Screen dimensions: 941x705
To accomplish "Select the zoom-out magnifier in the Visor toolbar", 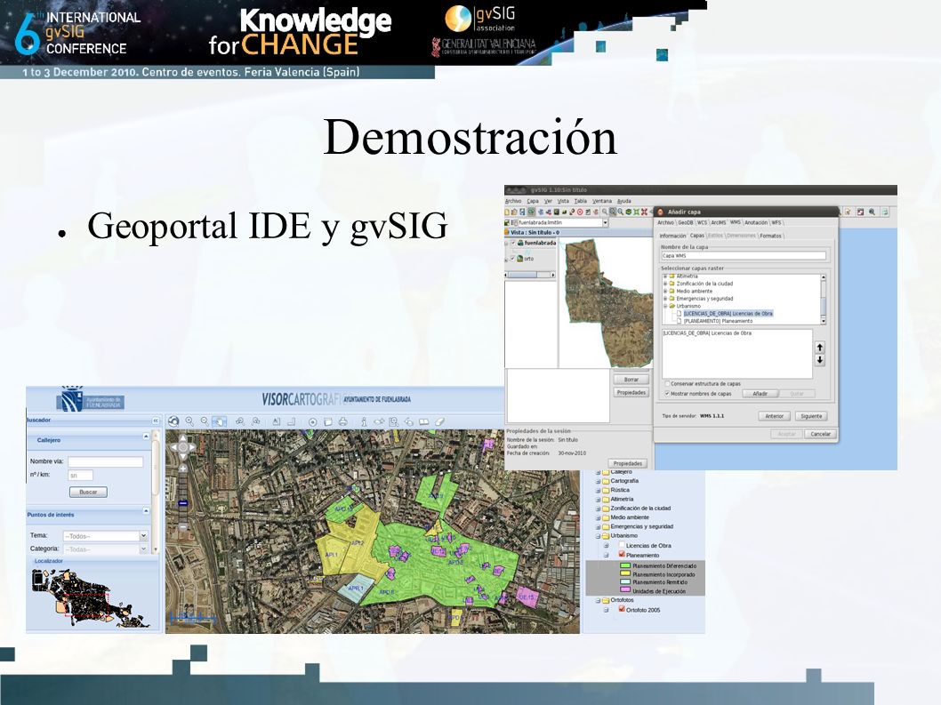I will point(205,421).
